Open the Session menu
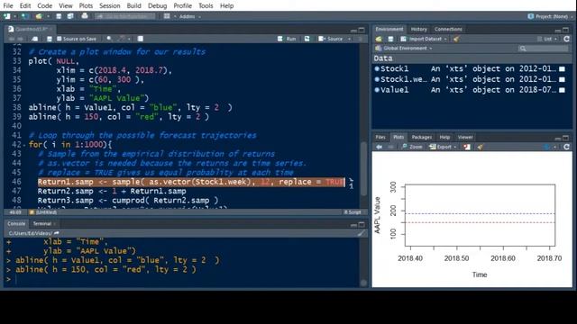This screenshot has height=324, width=577. (x=110, y=6)
